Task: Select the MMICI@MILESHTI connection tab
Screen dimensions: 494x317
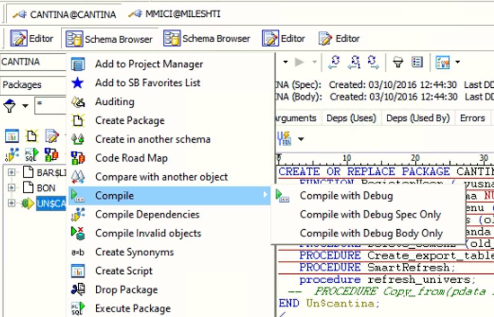Action: point(174,14)
